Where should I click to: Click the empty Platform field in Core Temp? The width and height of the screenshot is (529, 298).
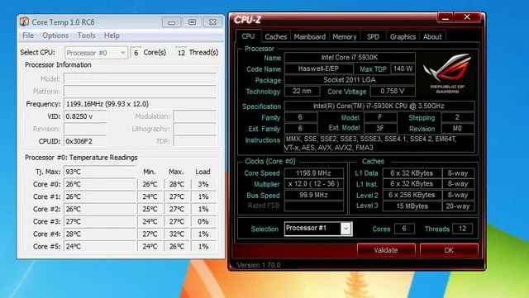click(140, 92)
